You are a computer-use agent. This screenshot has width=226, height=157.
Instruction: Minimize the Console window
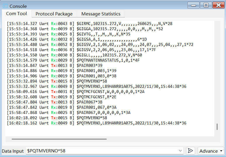[x=193, y=5]
